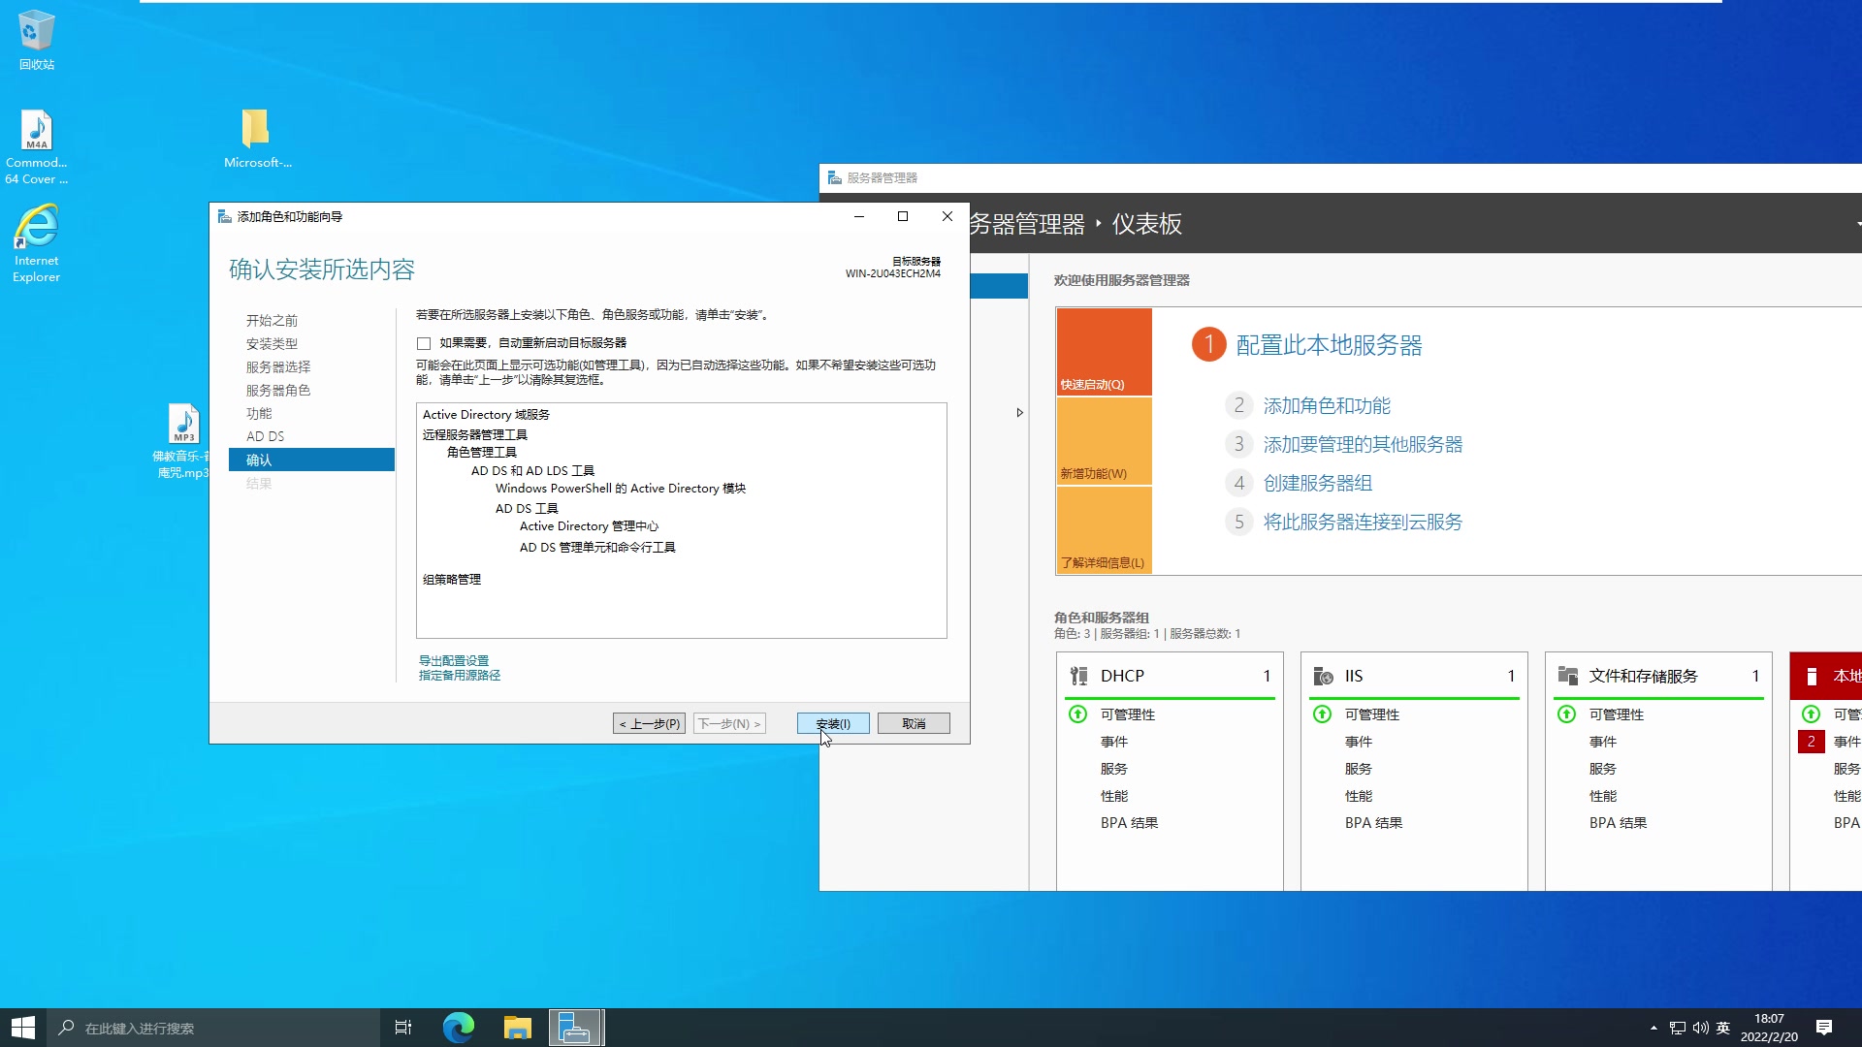The width and height of the screenshot is (1862, 1047).
Task: Go to the 服务器选择 wizard step
Action: coord(278,367)
